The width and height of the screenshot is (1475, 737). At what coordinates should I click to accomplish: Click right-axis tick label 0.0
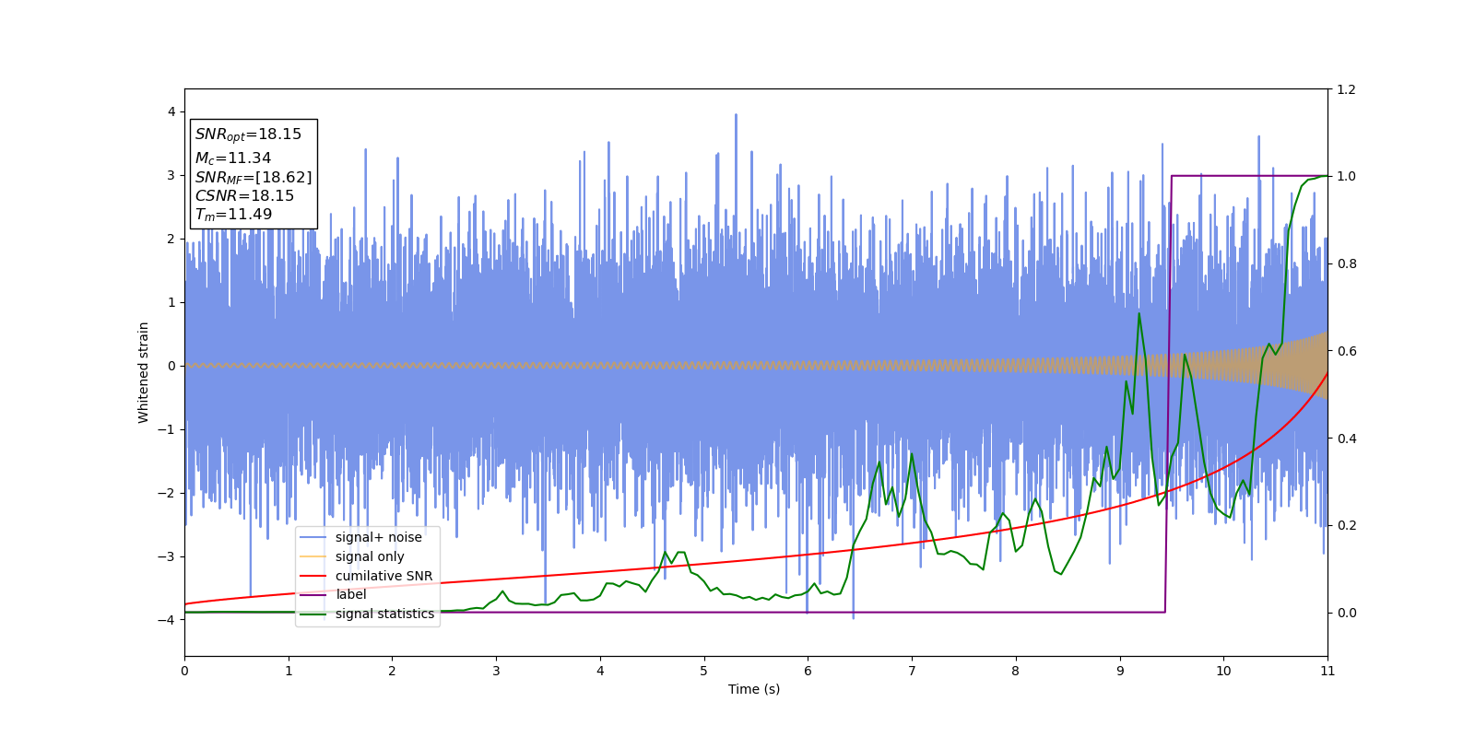pyautogui.click(x=1347, y=613)
